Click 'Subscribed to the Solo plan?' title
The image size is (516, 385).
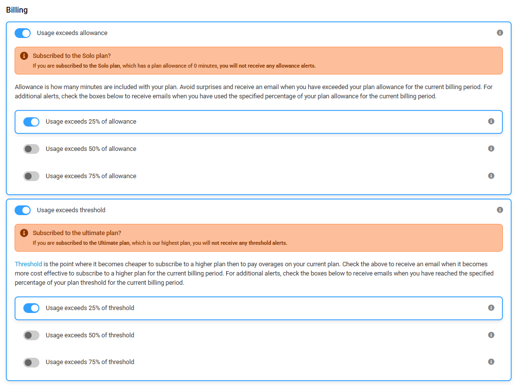click(x=72, y=55)
